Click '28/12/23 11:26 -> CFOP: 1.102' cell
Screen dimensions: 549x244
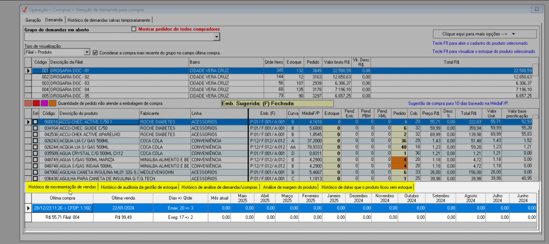62,208
